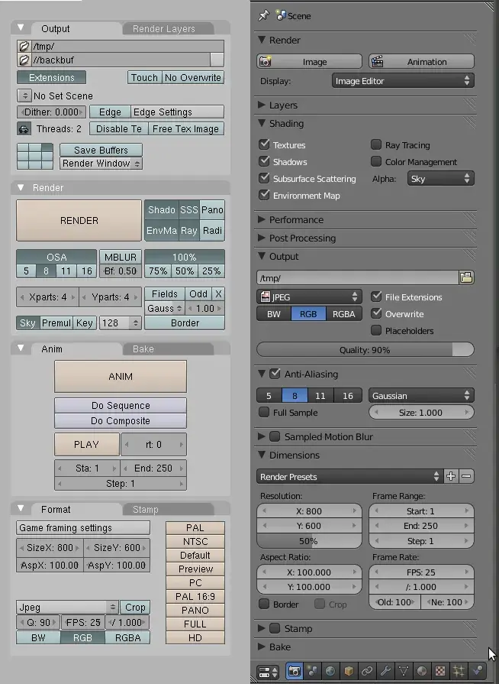Open the Constraints chain-link icon

[367, 671]
